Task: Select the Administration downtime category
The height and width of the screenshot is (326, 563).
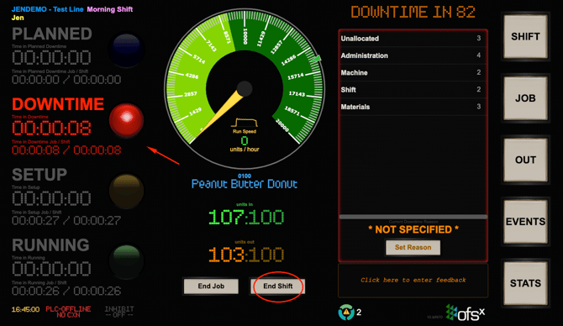Action: [413, 55]
